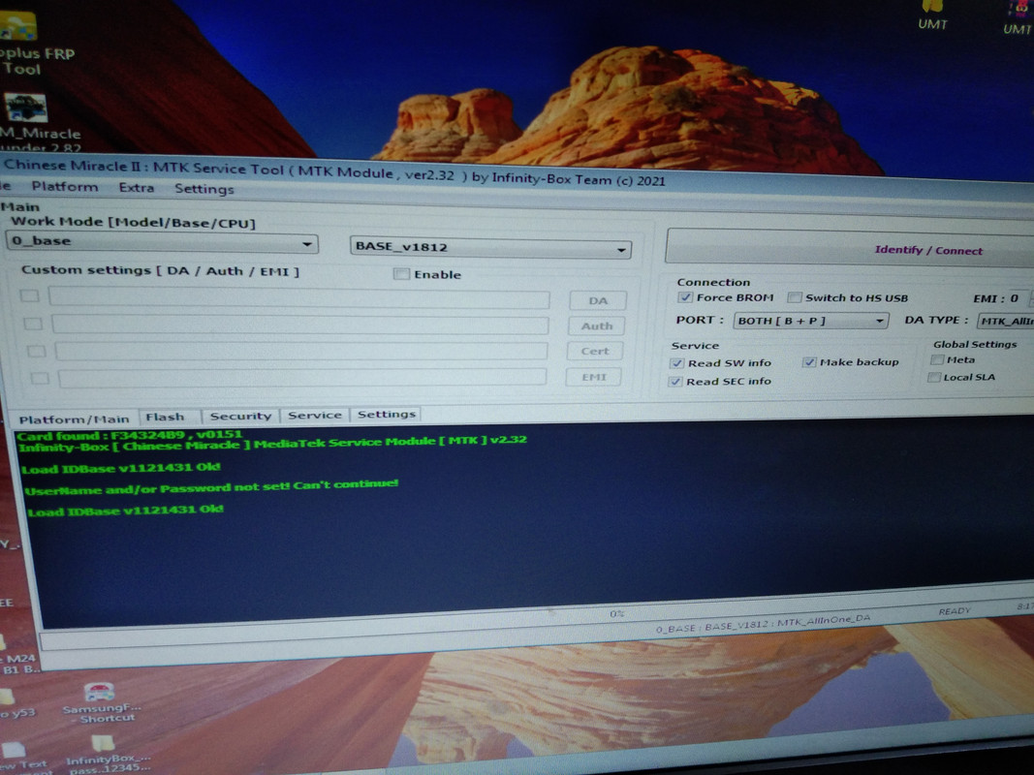
Task: Click the READY status indicator
Action: point(955,611)
